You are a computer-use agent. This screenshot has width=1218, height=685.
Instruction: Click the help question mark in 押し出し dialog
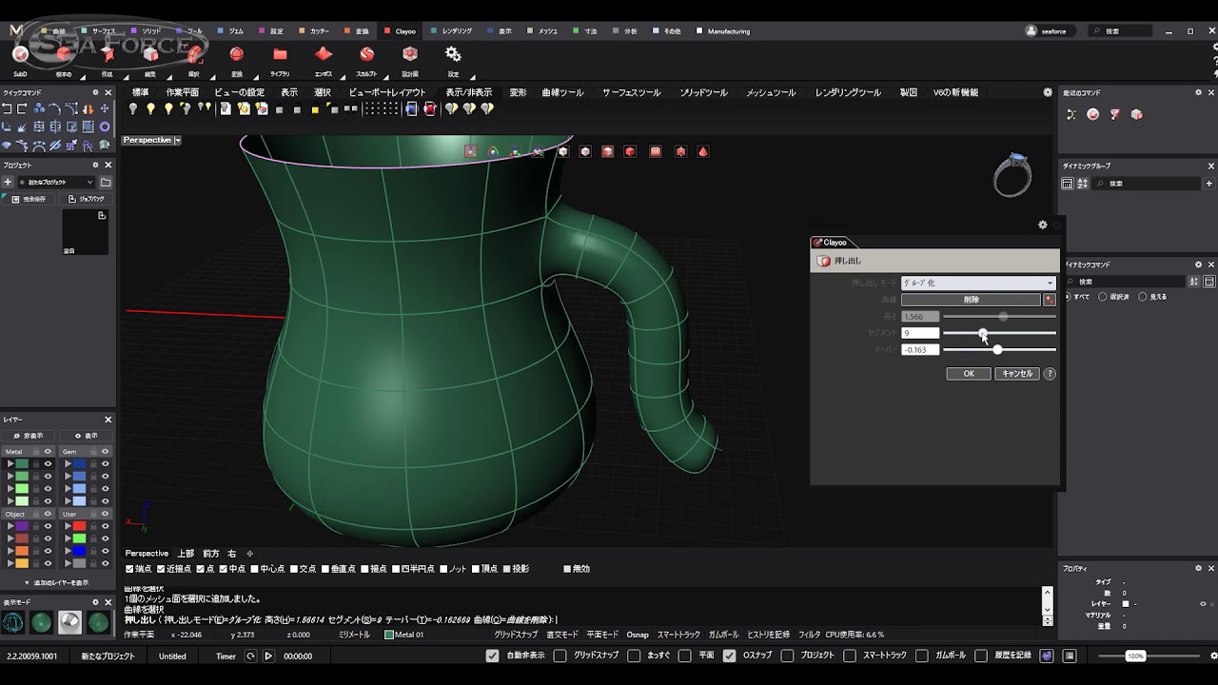tap(1050, 374)
